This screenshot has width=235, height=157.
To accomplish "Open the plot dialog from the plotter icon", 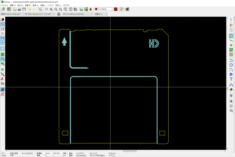I will click(24, 9).
